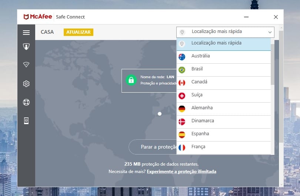Click the location list scrollbar thumb

(273, 64)
